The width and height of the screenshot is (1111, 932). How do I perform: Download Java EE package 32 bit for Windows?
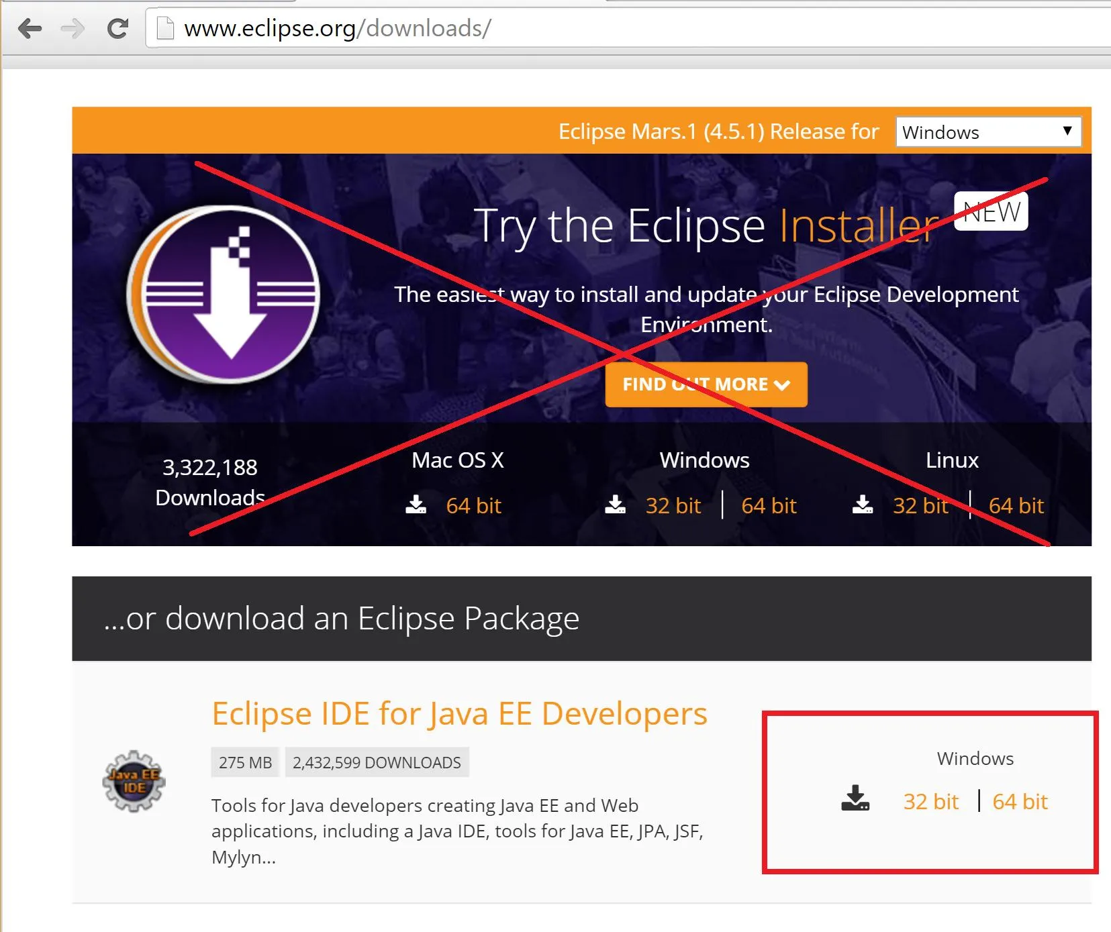coord(930,801)
